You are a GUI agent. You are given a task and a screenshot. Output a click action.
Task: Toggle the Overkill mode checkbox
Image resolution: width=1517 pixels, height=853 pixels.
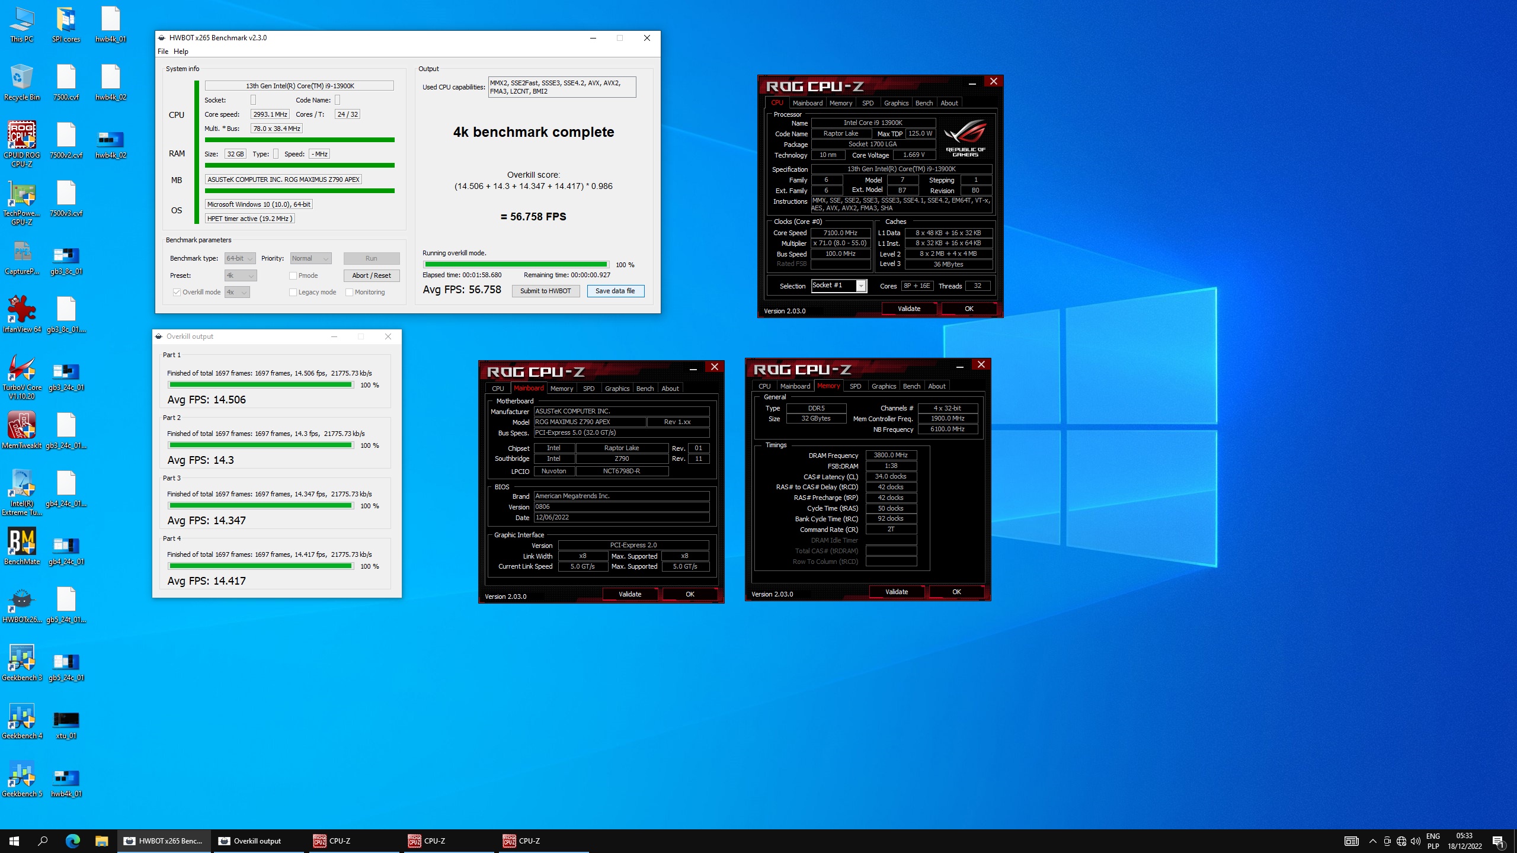177,292
